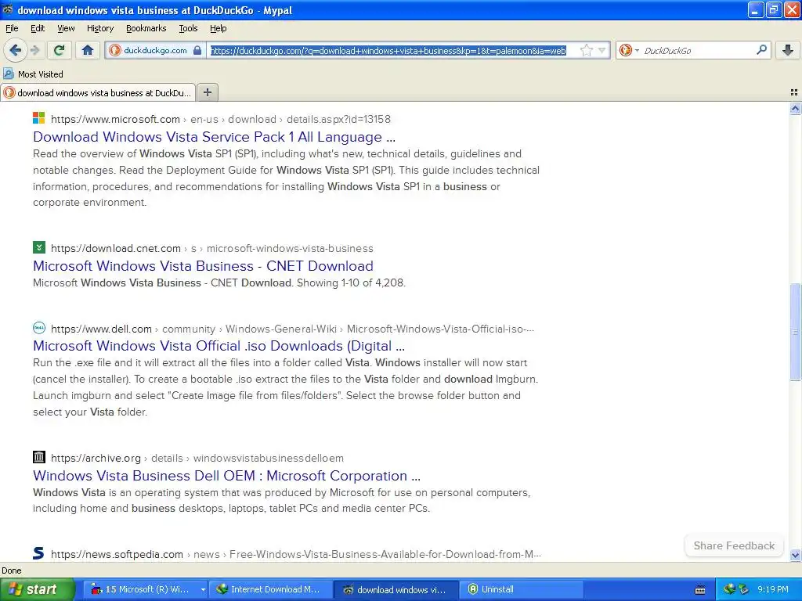Open the search engine selector dropdown
The image size is (802, 601).
point(629,50)
